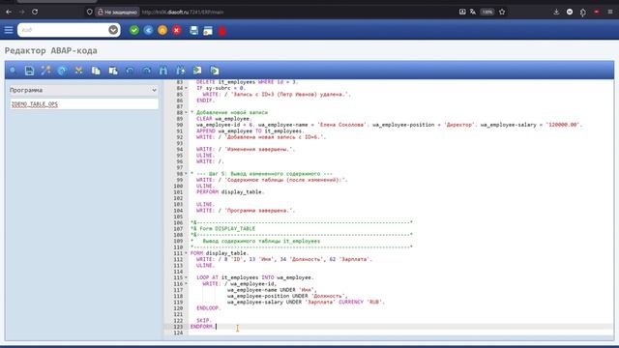Open the browser application menu

(x=610, y=12)
